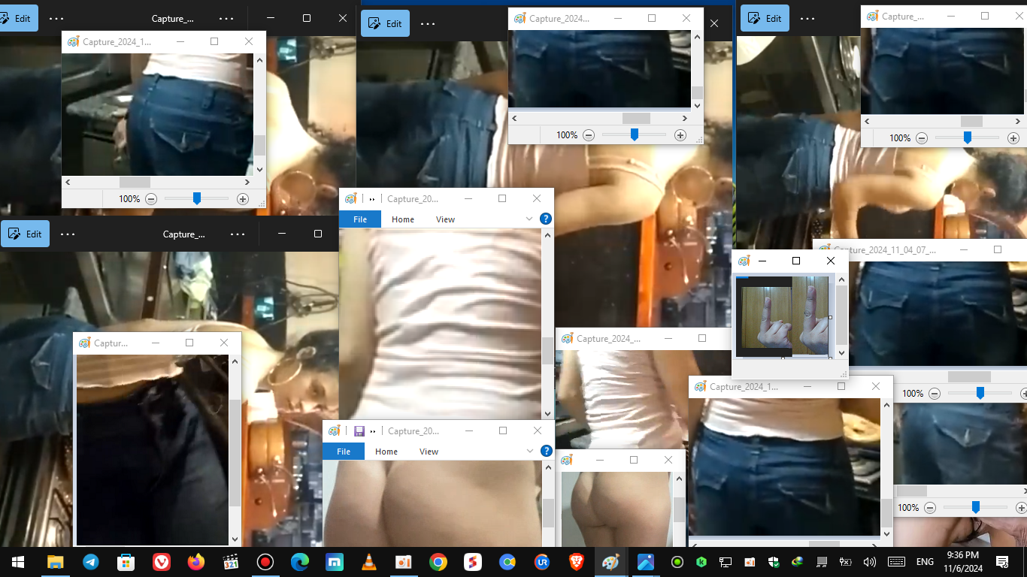Open Firefox from the taskbar
This screenshot has height=577, width=1027.
[195, 562]
